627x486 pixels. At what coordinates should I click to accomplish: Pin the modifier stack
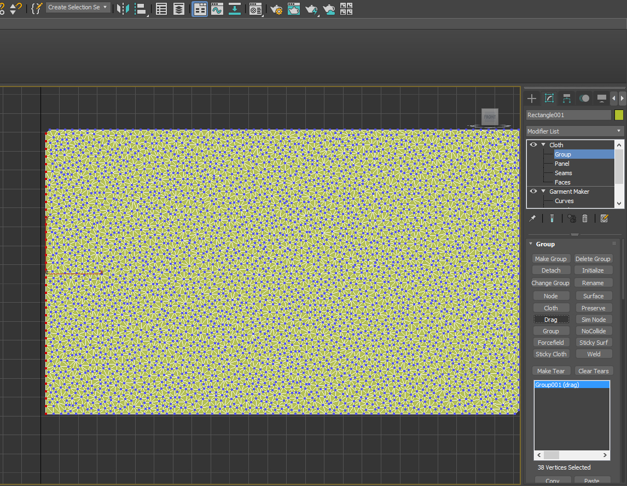(x=532, y=218)
